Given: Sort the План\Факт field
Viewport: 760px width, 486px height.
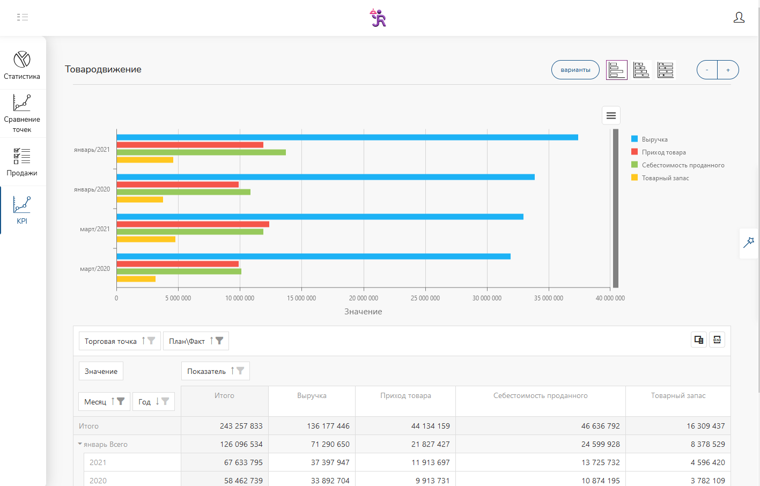Looking at the screenshot, I should [x=211, y=341].
